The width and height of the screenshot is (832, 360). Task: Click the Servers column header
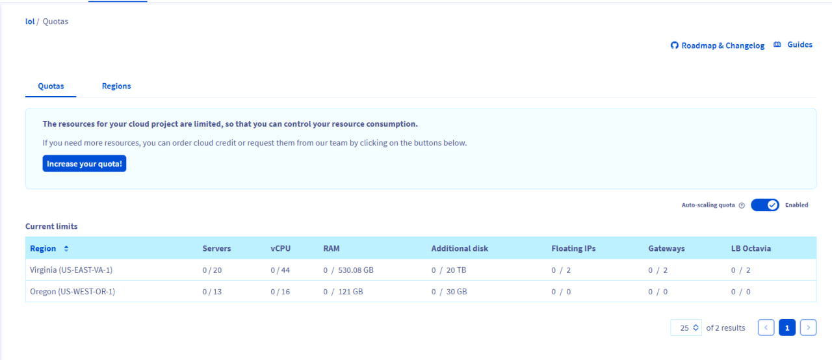tap(216, 248)
